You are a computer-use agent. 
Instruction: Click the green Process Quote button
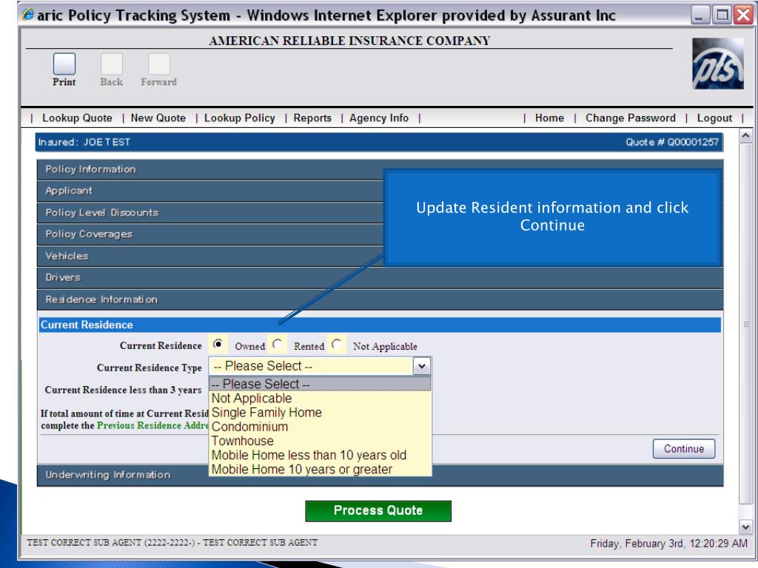pos(378,510)
